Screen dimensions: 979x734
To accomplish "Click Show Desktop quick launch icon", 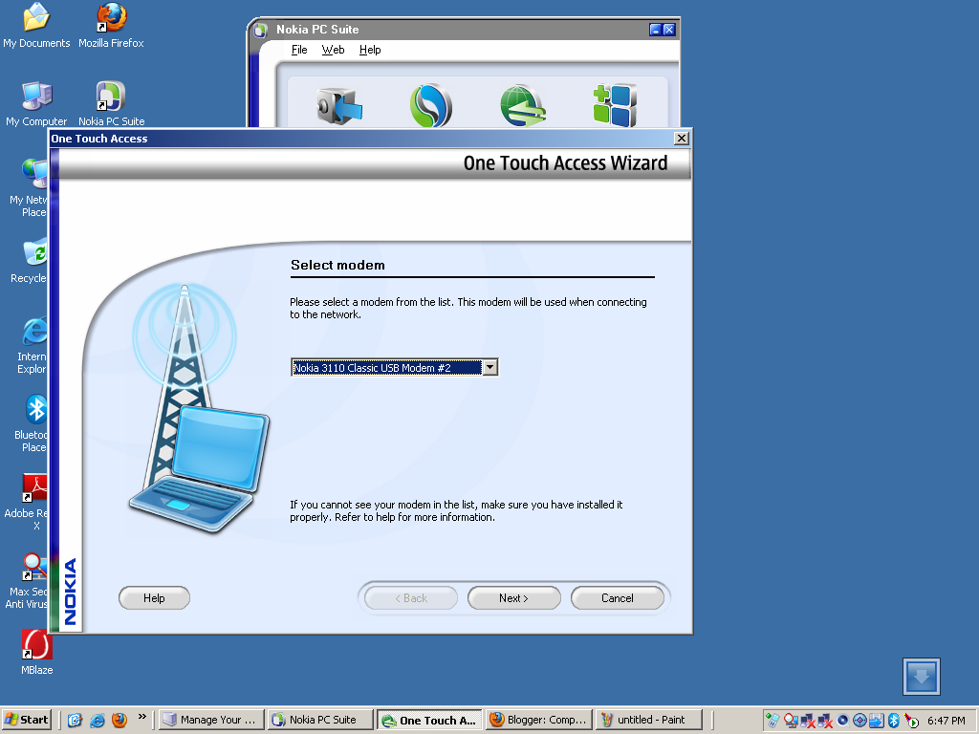I will (x=75, y=721).
